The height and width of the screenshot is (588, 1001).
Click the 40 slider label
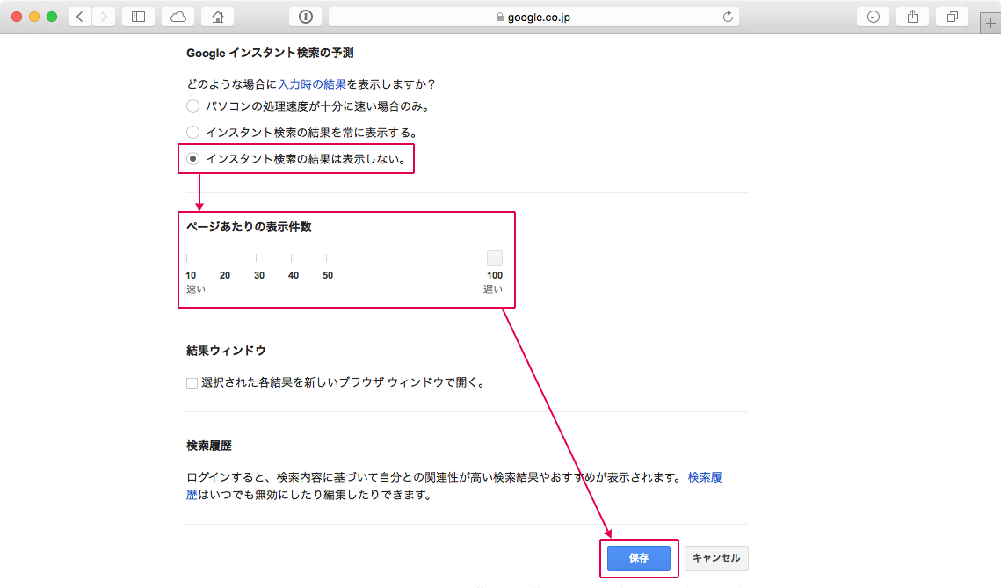tap(294, 275)
